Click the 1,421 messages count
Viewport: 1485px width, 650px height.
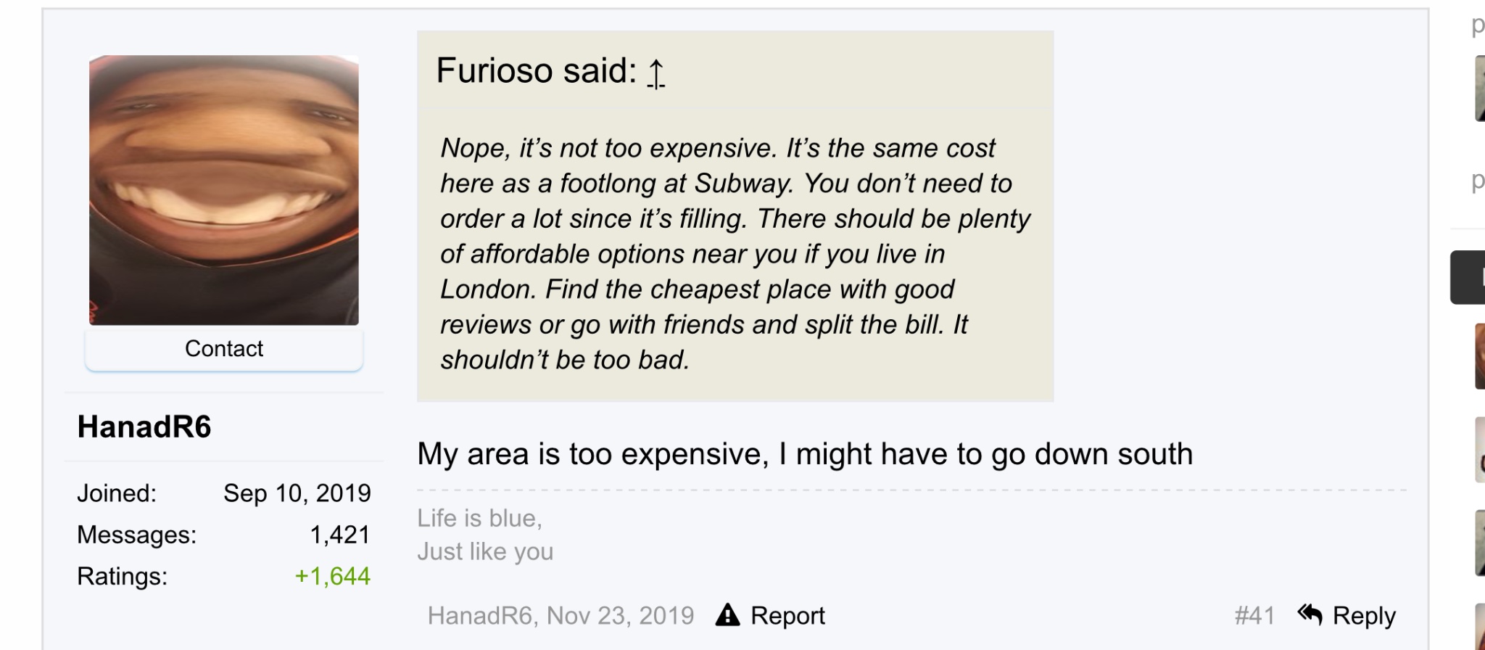(340, 535)
